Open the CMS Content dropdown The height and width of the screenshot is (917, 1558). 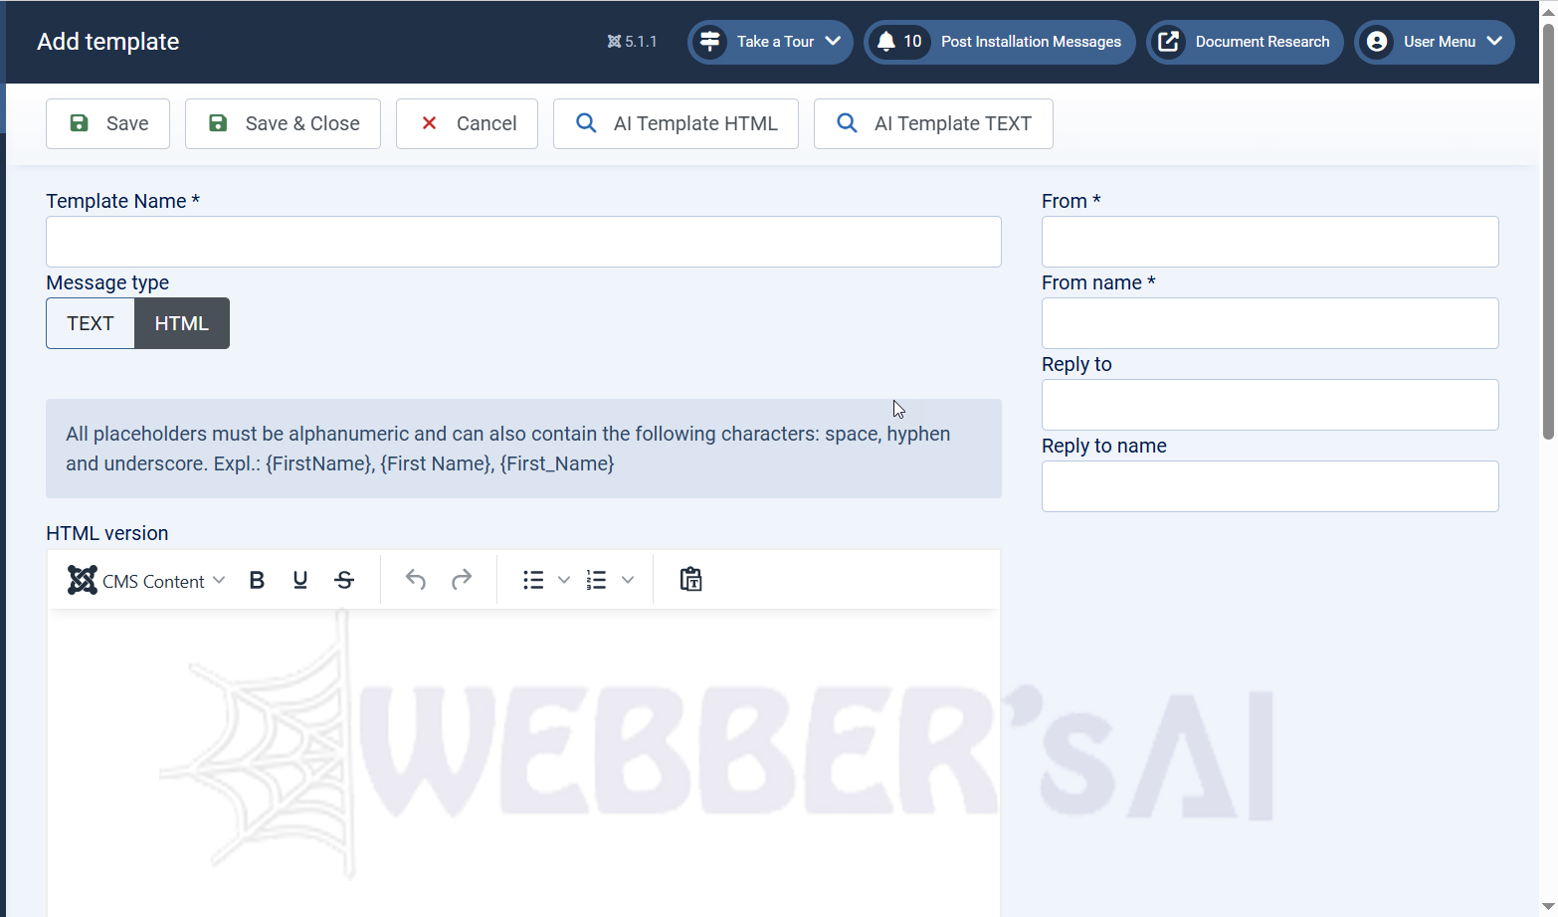pos(146,580)
